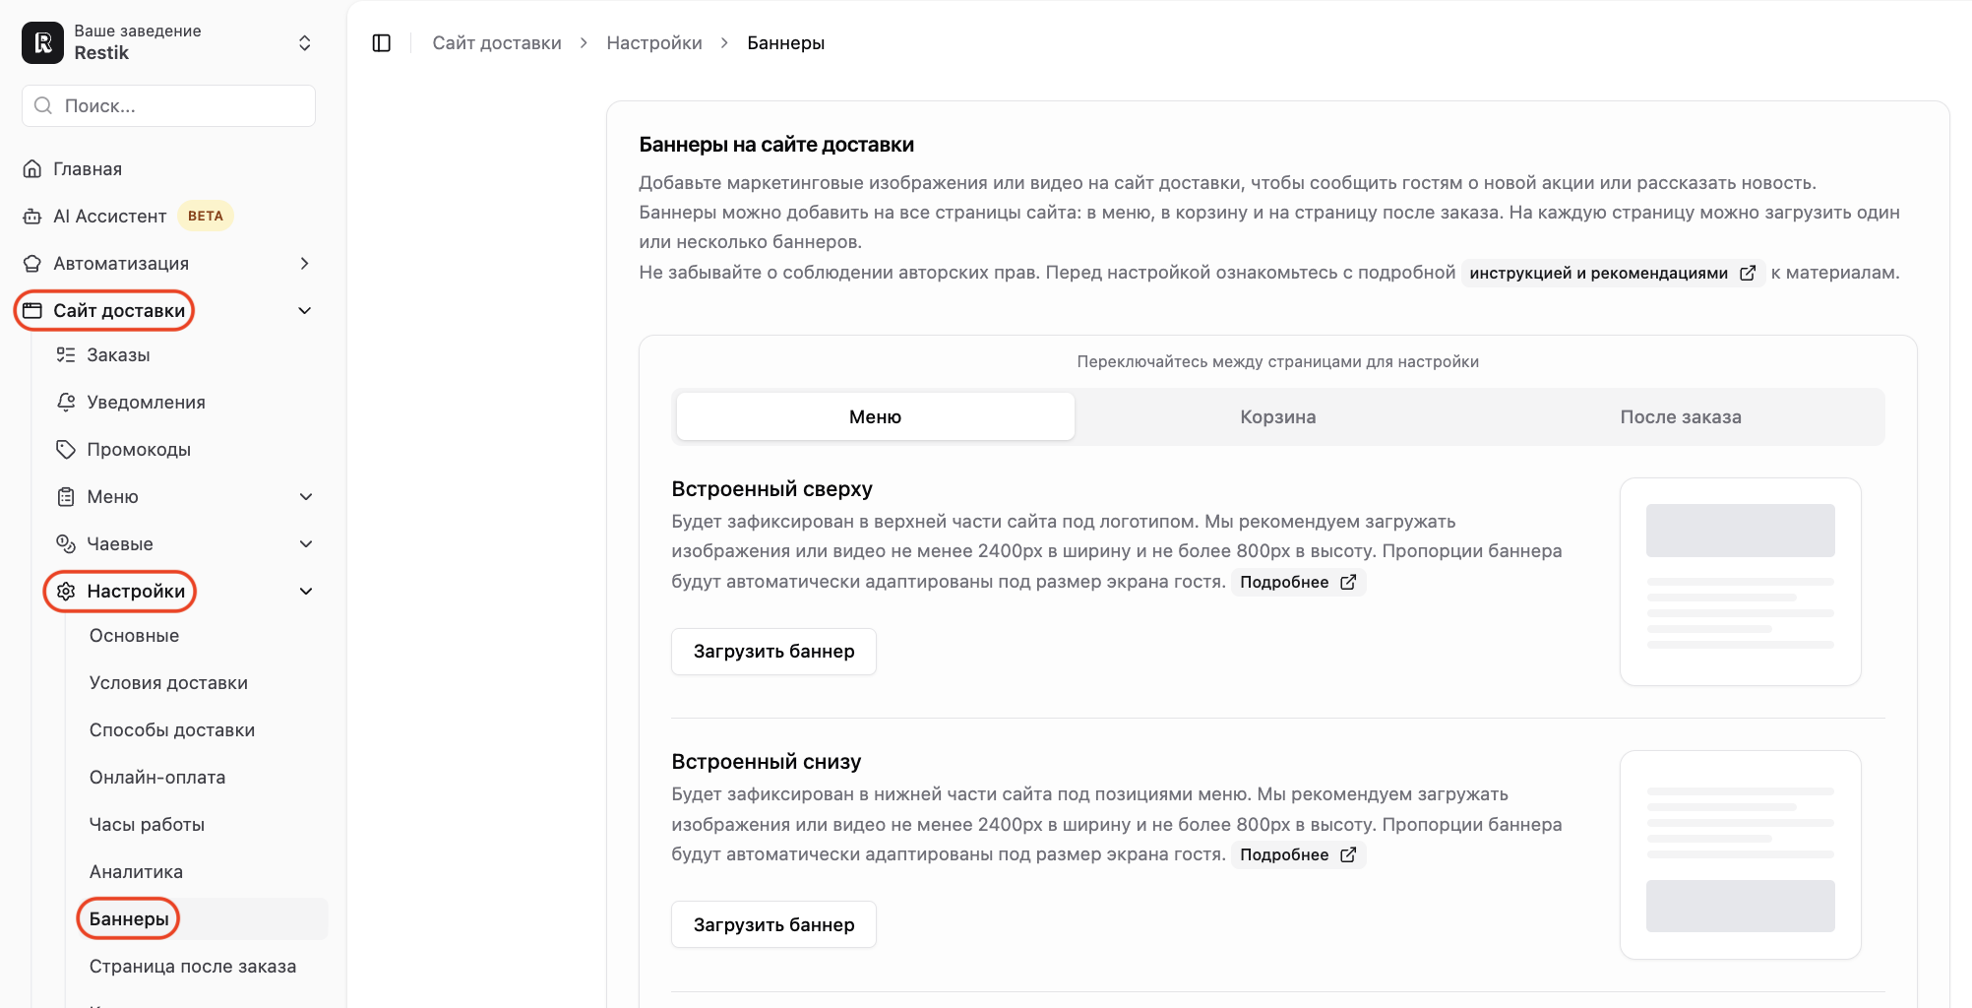1972x1008 pixels.
Task: Click the Промокоды tag icon
Action: [x=66, y=450]
